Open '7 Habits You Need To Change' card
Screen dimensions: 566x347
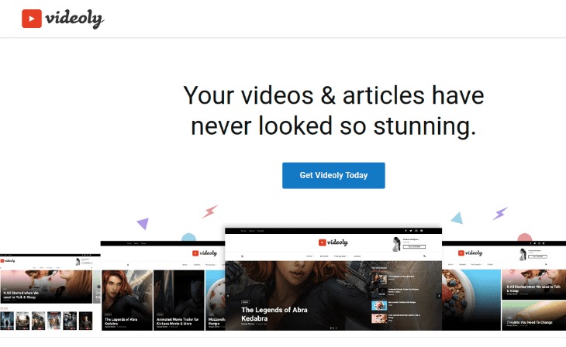pyautogui.click(x=534, y=315)
